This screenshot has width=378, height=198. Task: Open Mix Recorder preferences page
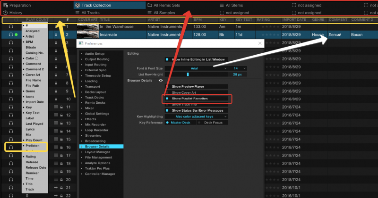(x=95, y=124)
